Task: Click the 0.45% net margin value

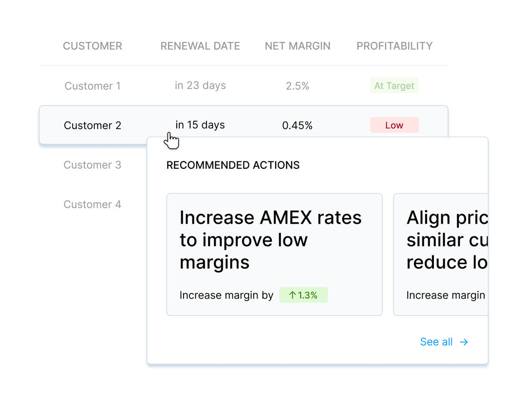Action: (297, 125)
